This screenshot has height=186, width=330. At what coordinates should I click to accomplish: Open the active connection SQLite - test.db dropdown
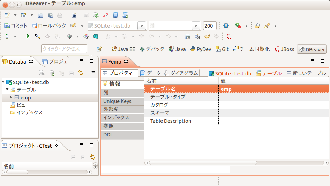click(142, 26)
